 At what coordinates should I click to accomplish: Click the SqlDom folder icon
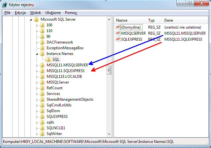tap(43, 111)
